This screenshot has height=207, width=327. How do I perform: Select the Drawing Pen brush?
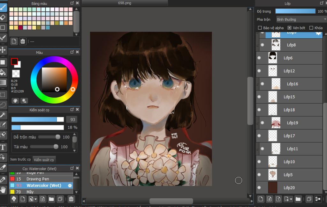(41, 179)
